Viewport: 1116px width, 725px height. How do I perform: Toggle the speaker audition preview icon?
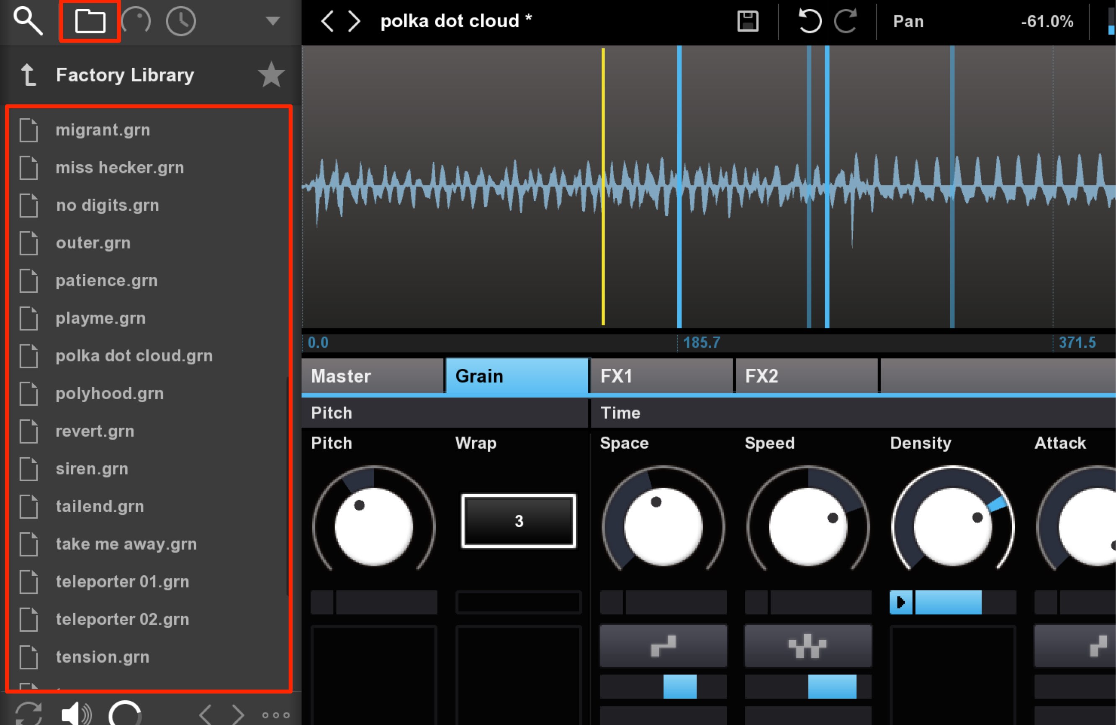coord(77,714)
